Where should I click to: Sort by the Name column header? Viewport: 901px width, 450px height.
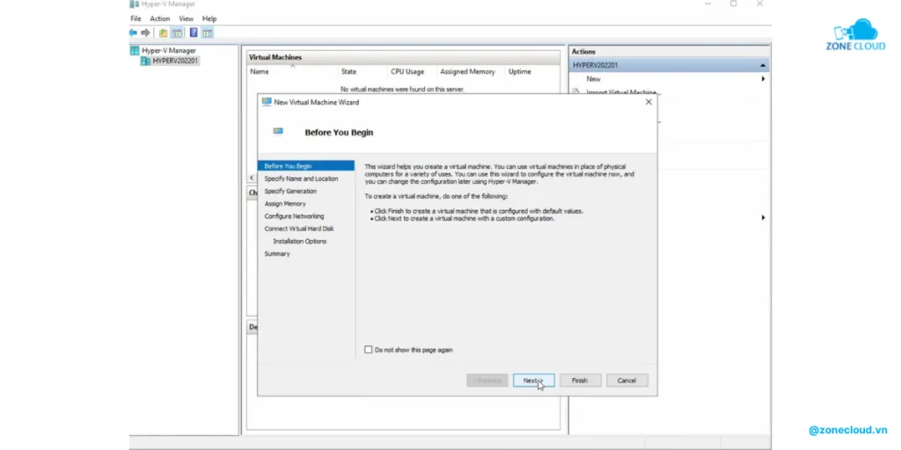pos(260,72)
